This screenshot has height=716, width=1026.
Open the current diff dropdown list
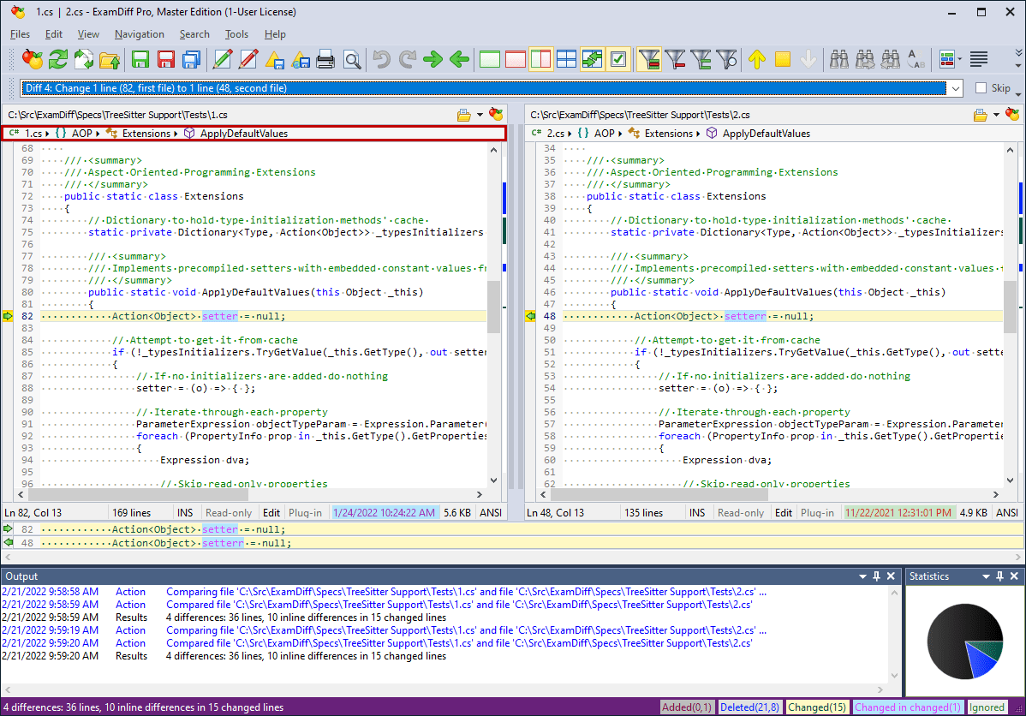956,88
